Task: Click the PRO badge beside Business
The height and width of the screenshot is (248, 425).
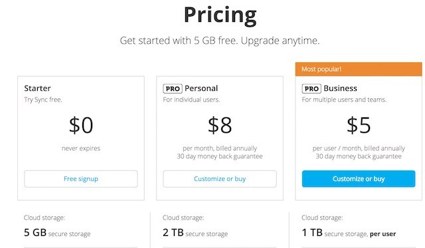Action: click(x=311, y=89)
